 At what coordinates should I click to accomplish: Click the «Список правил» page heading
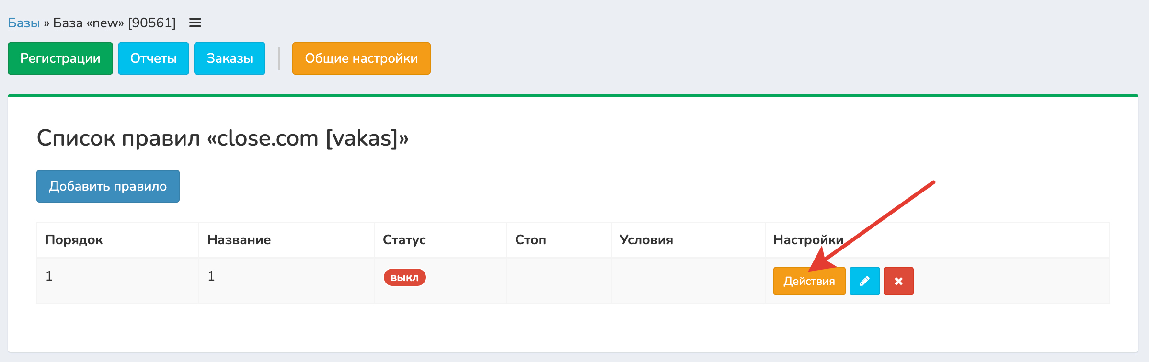[223, 138]
